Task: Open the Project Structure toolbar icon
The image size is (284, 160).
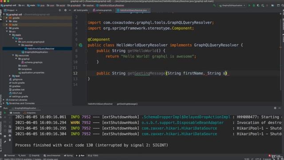Action: tap(273, 6)
